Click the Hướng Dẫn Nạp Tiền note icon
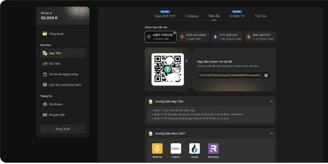328x164 pixels. click(x=150, y=101)
